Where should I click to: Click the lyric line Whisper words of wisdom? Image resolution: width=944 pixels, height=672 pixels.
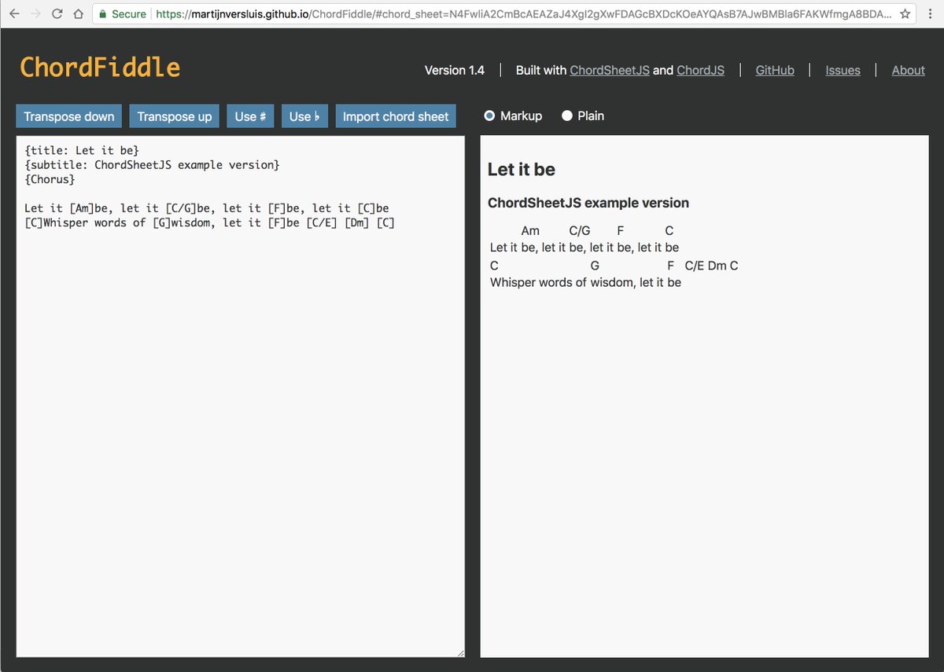[585, 282]
